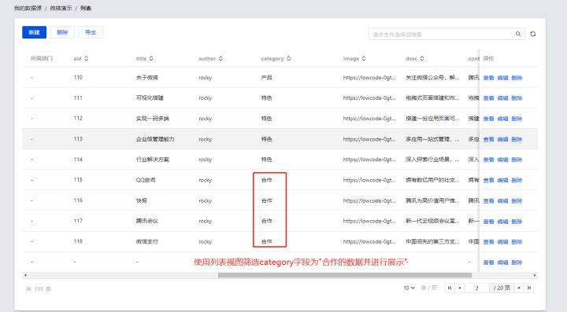Click category cell 产品 in row 110
The width and height of the screenshot is (567, 312).
pyautogui.click(x=266, y=77)
